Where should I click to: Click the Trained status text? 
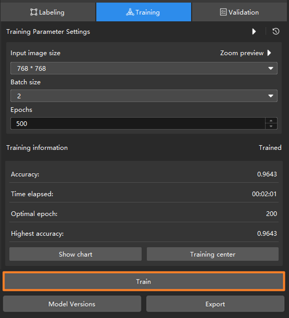coord(270,147)
